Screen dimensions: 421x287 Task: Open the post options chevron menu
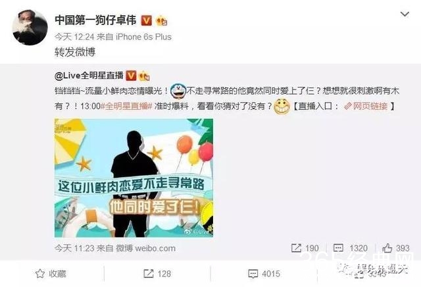pyautogui.click(x=405, y=14)
